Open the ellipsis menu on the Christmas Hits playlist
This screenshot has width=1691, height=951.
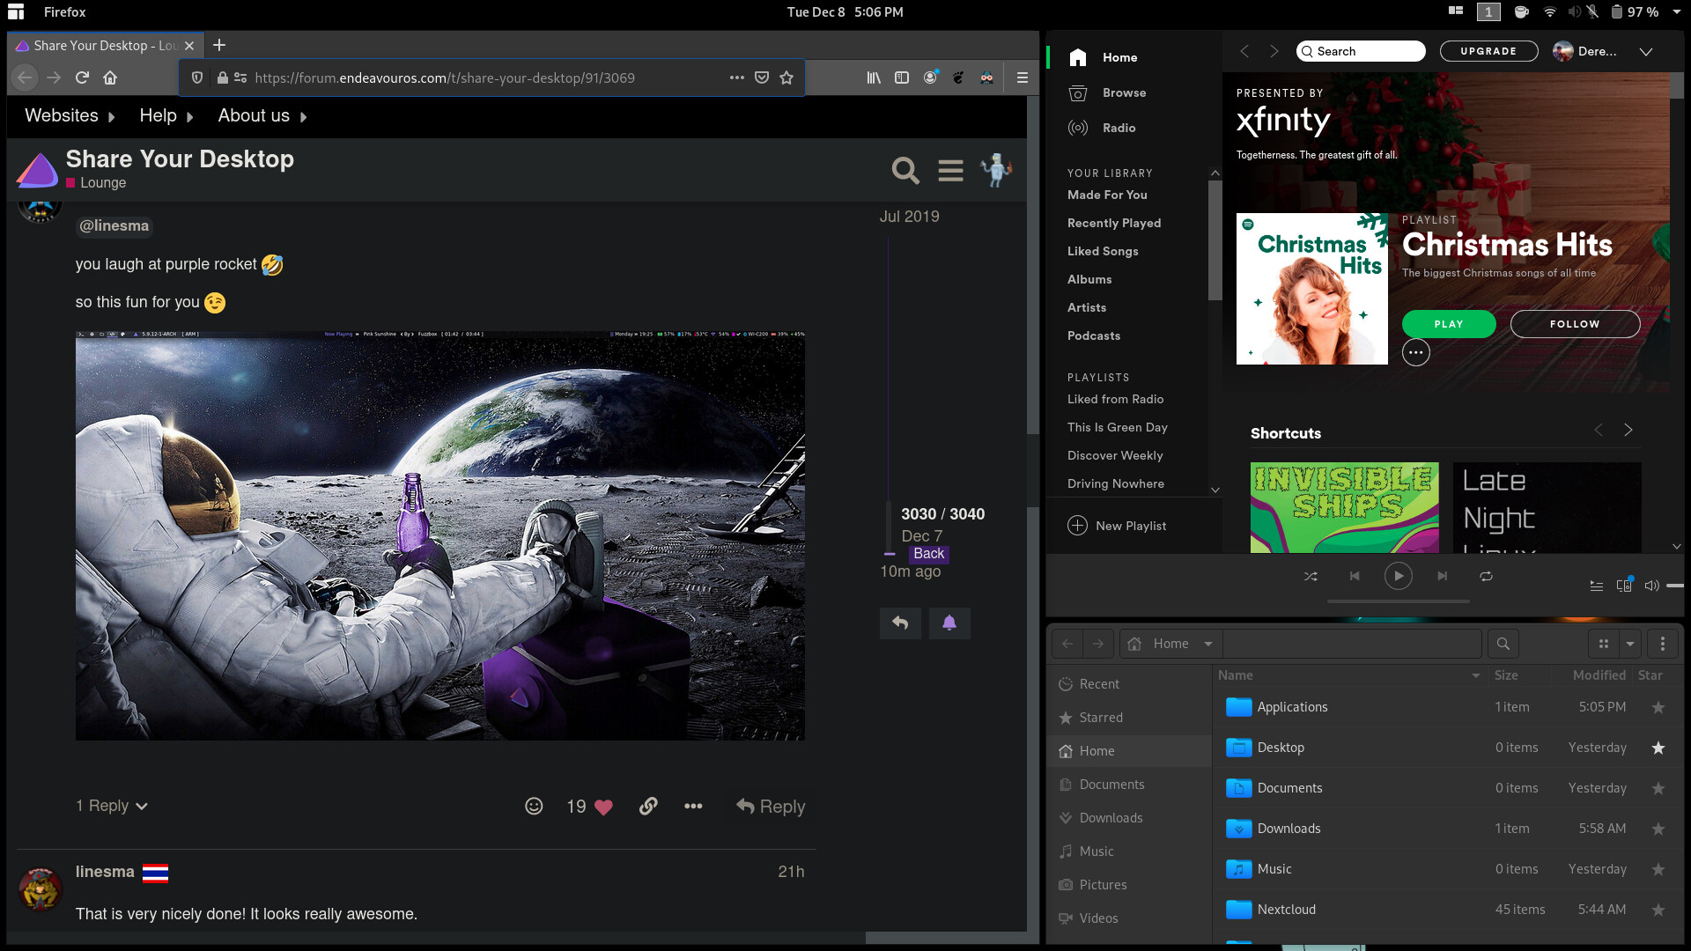1416,352
